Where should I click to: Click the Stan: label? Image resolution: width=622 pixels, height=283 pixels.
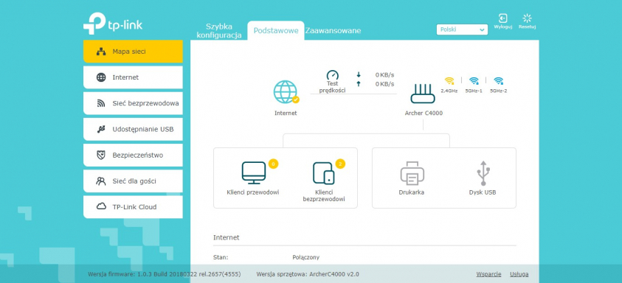pyautogui.click(x=221, y=258)
